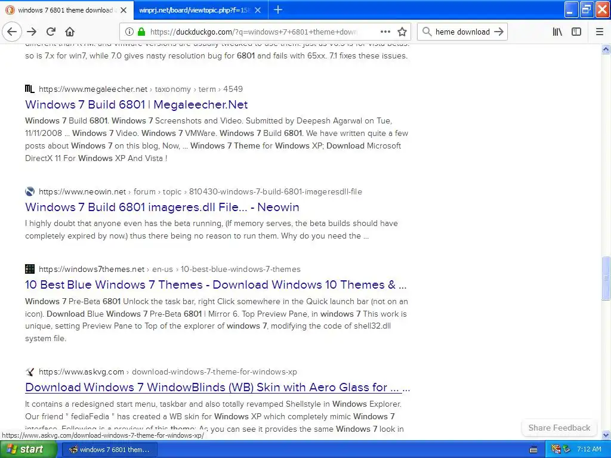
Task: Open the Library bookshelf icon
Action: pos(557,32)
